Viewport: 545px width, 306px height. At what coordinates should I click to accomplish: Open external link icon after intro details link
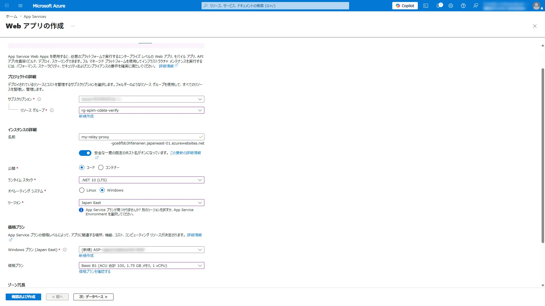(176, 65)
